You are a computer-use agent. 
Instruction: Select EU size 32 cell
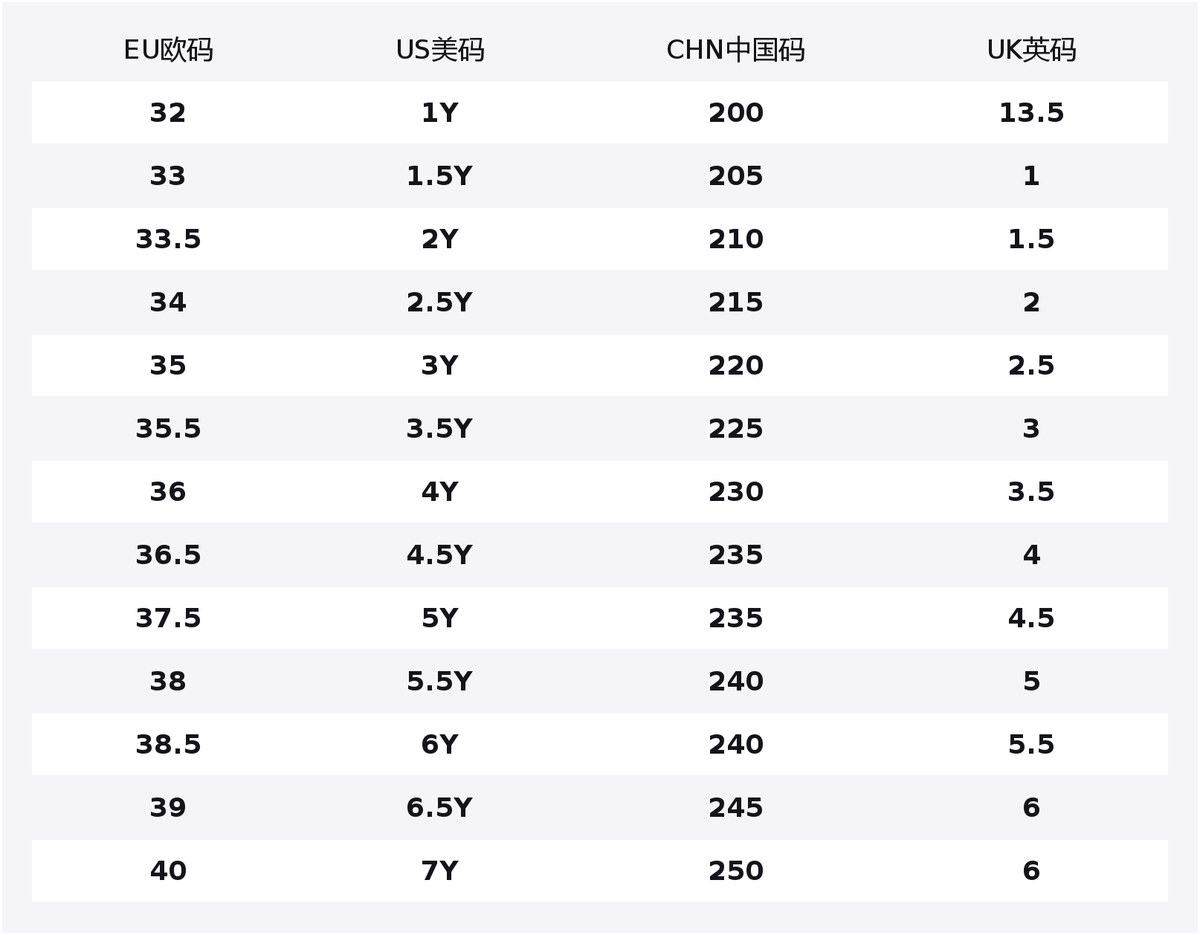click(168, 113)
